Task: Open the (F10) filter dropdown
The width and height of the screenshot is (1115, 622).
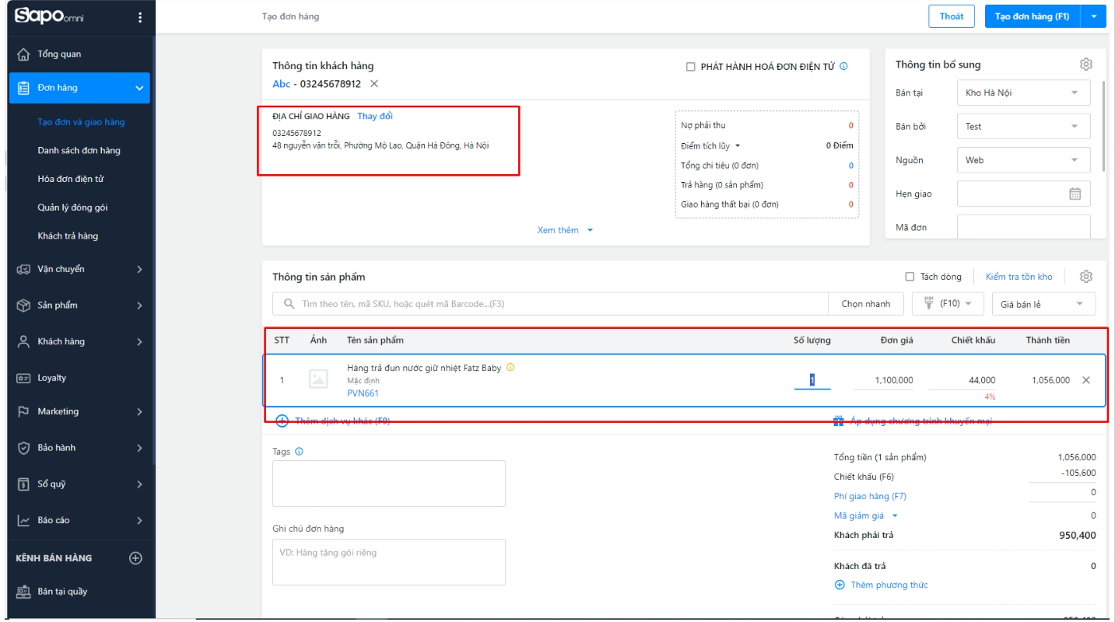Action: click(x=948, y=304)
